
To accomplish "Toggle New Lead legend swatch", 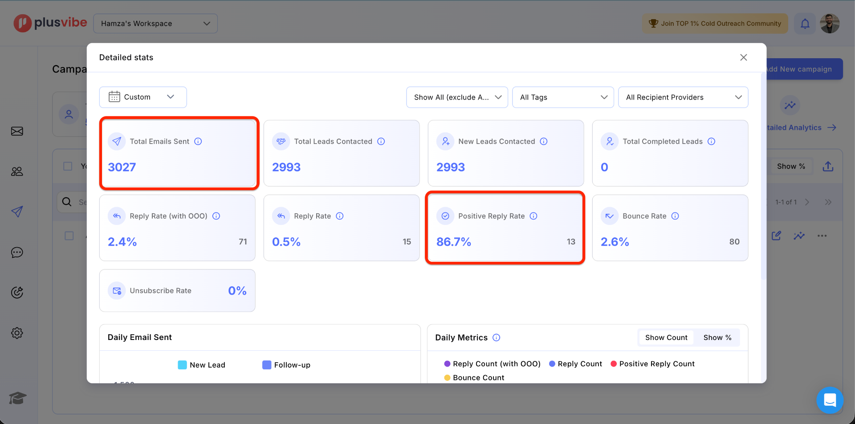I will pos(182,365).
